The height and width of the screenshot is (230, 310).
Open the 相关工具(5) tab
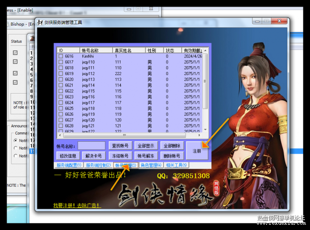coord(176,165)
